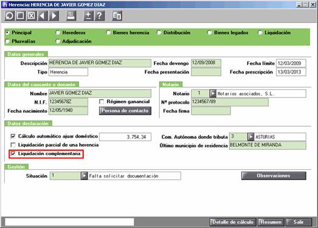Click the printer toolbar icon
The width and height of the screenshot is (318, 228).
[x=71, y=16]
